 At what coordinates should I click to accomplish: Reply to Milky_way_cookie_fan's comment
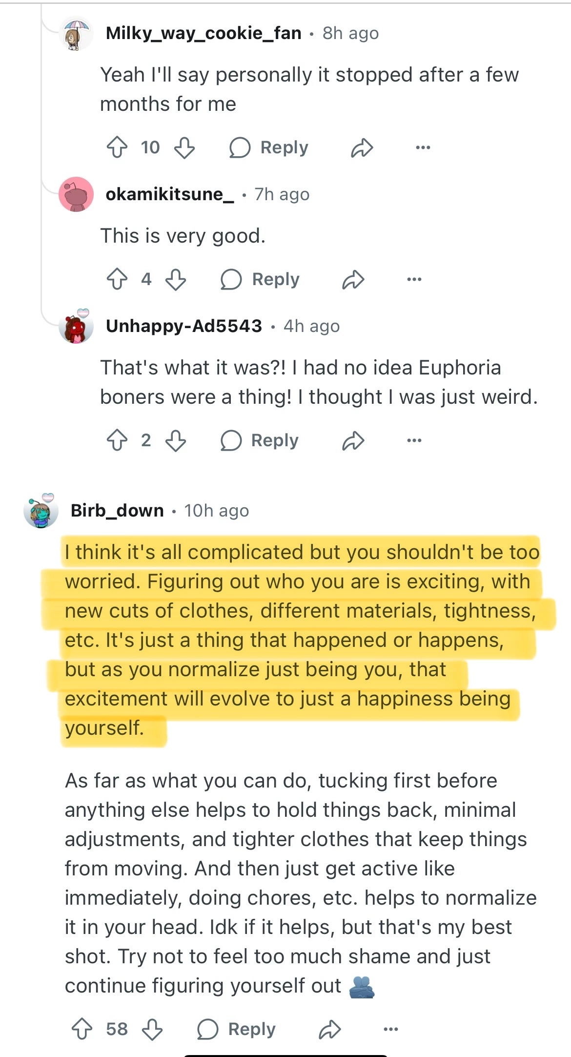click(269, 147)
